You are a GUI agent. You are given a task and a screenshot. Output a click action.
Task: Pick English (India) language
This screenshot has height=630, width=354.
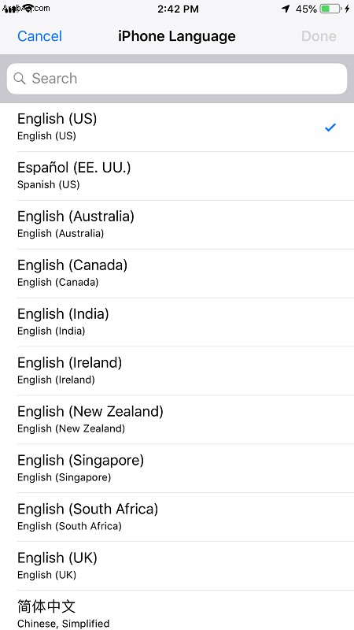tap(177, 322)
